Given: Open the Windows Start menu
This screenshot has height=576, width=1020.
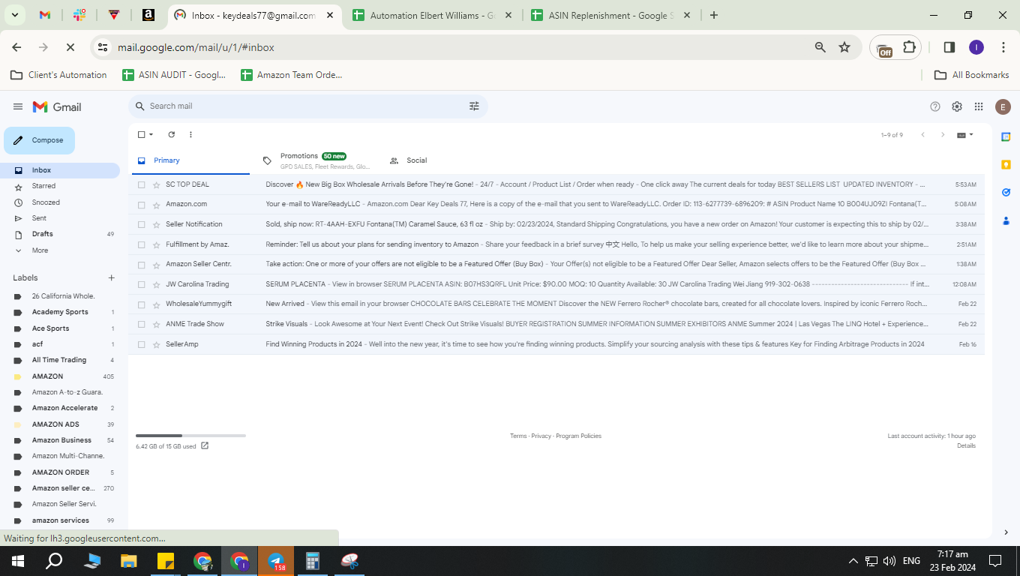Looking at the screenshot, I should pos(18,561).
